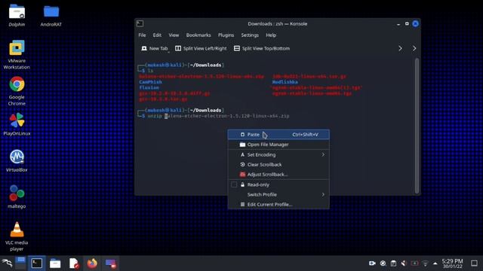Click the unzip command line text
Screen dimensions: 483x271
[218, 116]
